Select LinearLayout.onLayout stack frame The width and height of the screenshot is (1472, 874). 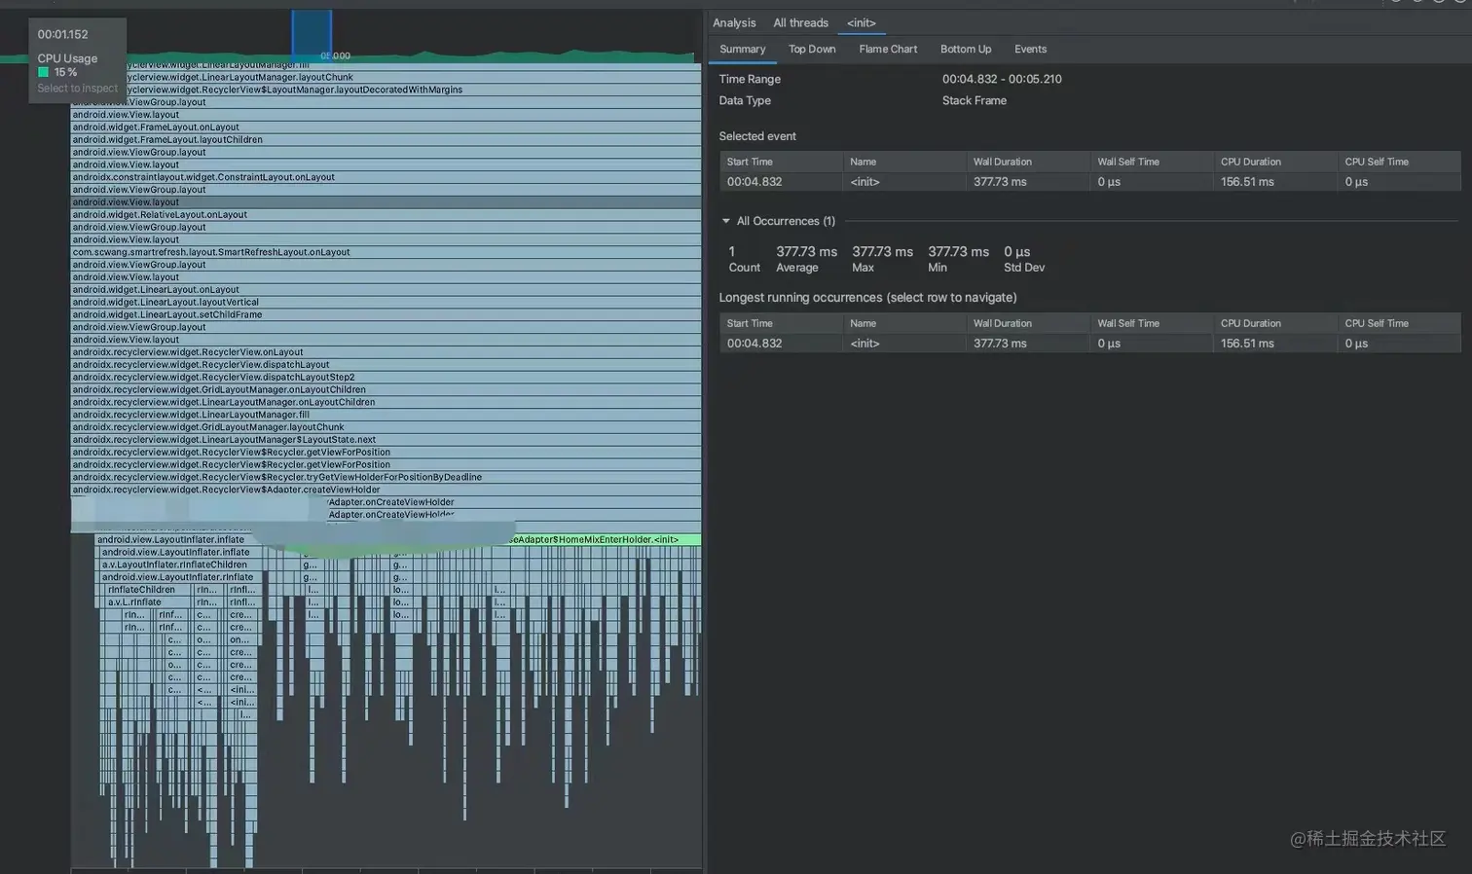(x=386, y=289)
